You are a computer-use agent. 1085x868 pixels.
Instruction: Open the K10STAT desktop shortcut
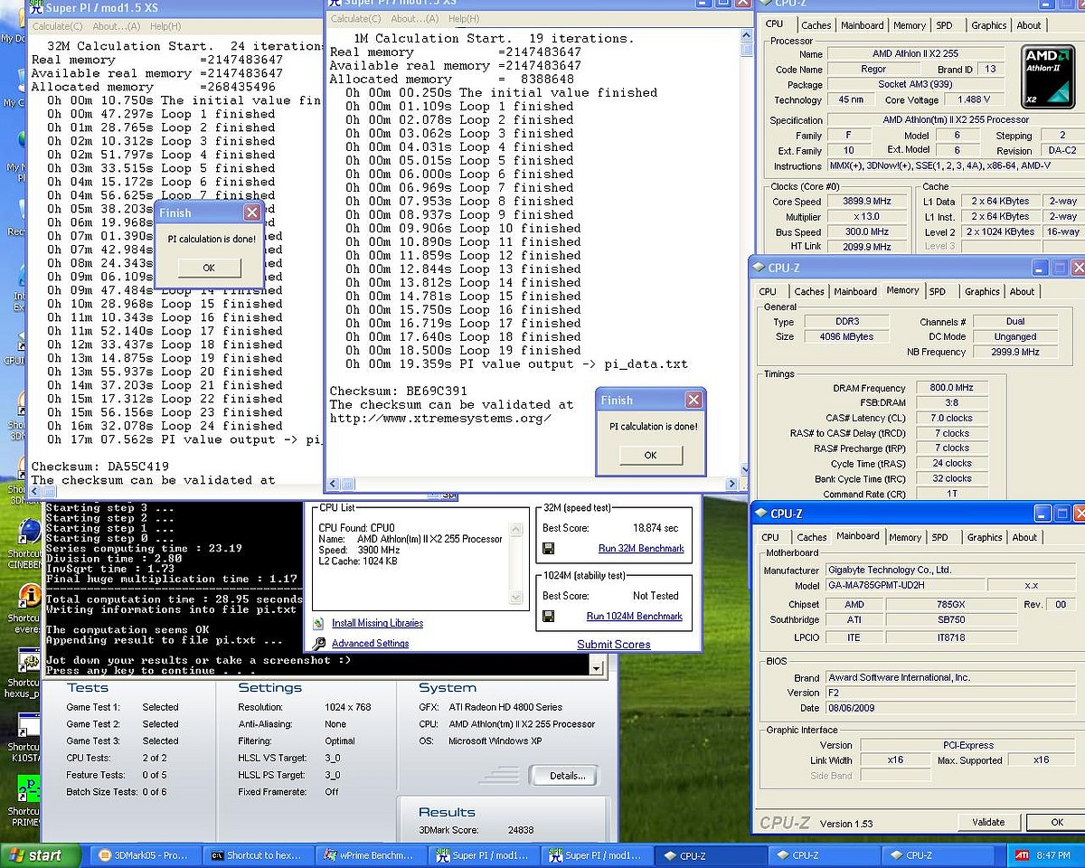coord(29,726)
